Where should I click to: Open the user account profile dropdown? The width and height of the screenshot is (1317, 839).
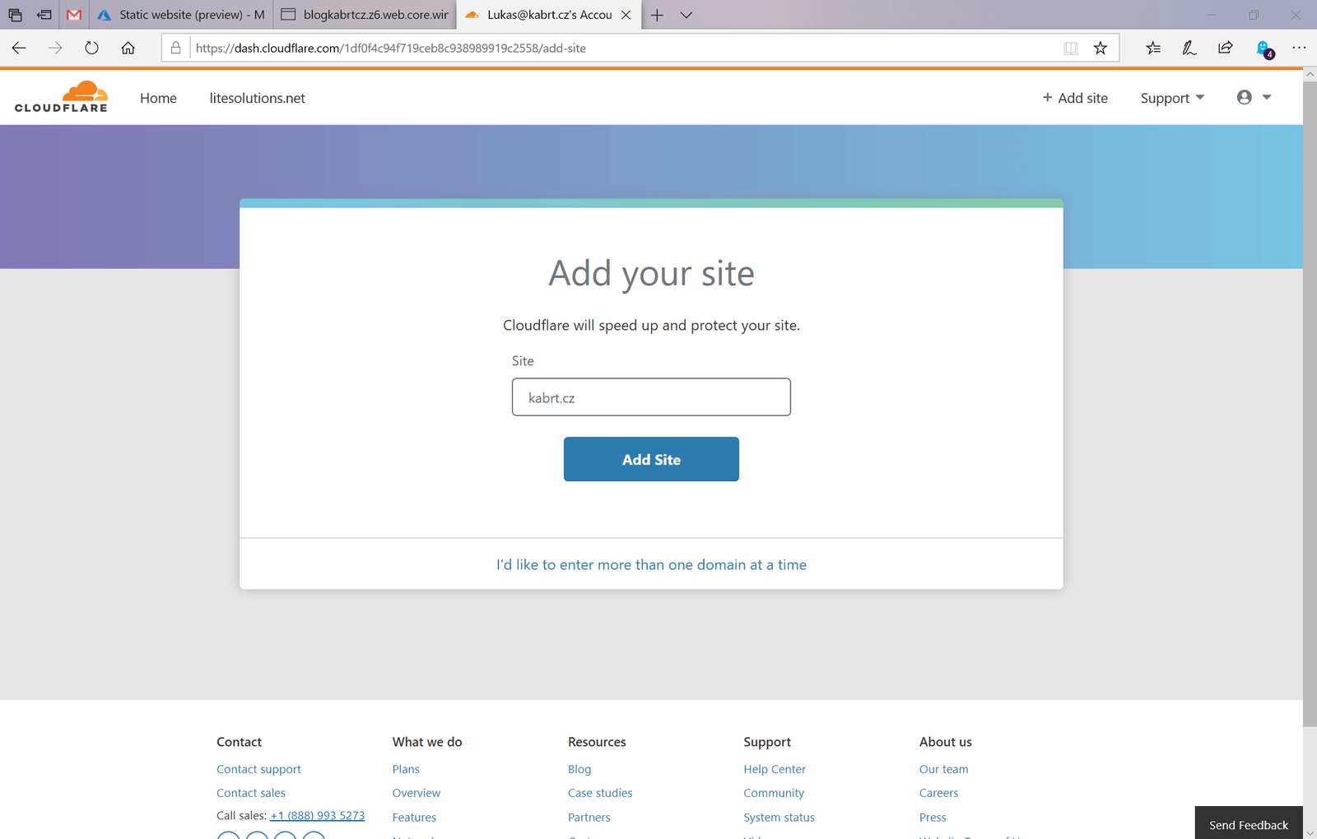[x=1254, y=97]
